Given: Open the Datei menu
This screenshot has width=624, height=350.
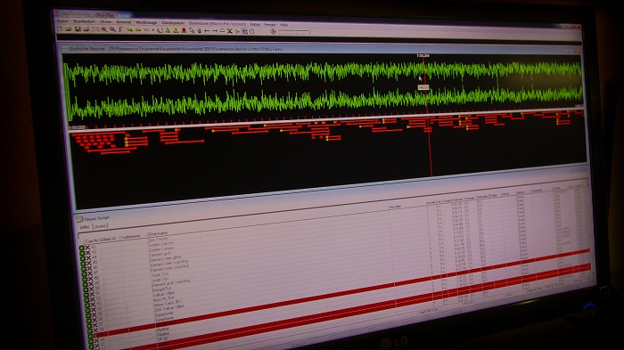Looking at the screenshot, I should click(62, 21).
